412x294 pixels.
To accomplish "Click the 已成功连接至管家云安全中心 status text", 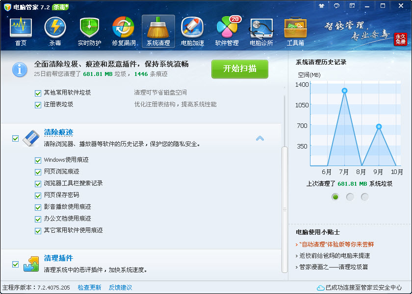I will point(363,288).
